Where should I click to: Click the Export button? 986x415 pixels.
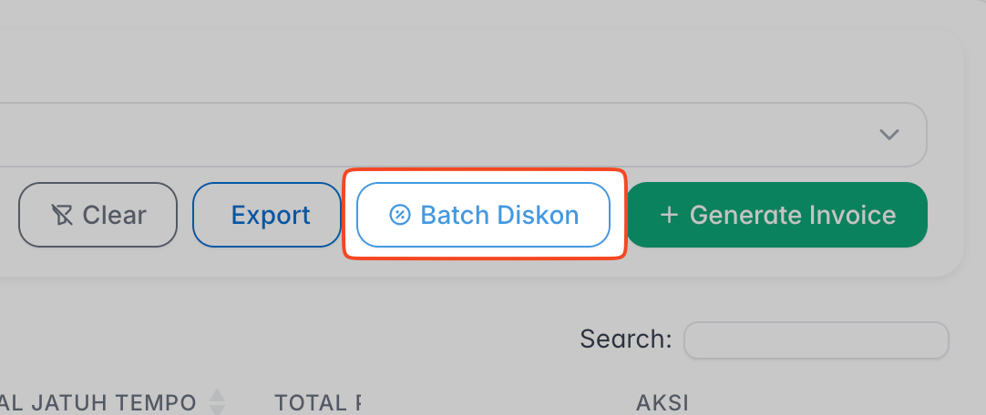267,215
